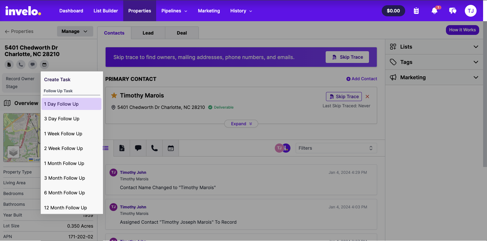Open the notifications bell icon
This screenshot has width=487, height=241.
[434, 11]
